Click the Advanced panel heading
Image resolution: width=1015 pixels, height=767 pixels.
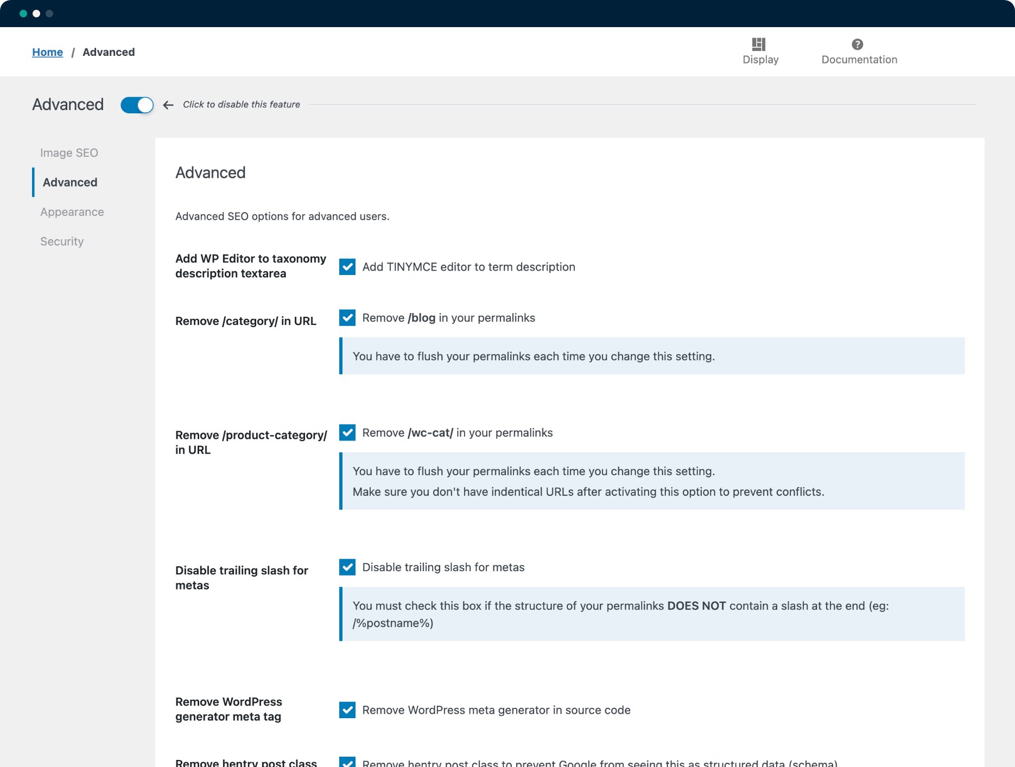(211, 172)
